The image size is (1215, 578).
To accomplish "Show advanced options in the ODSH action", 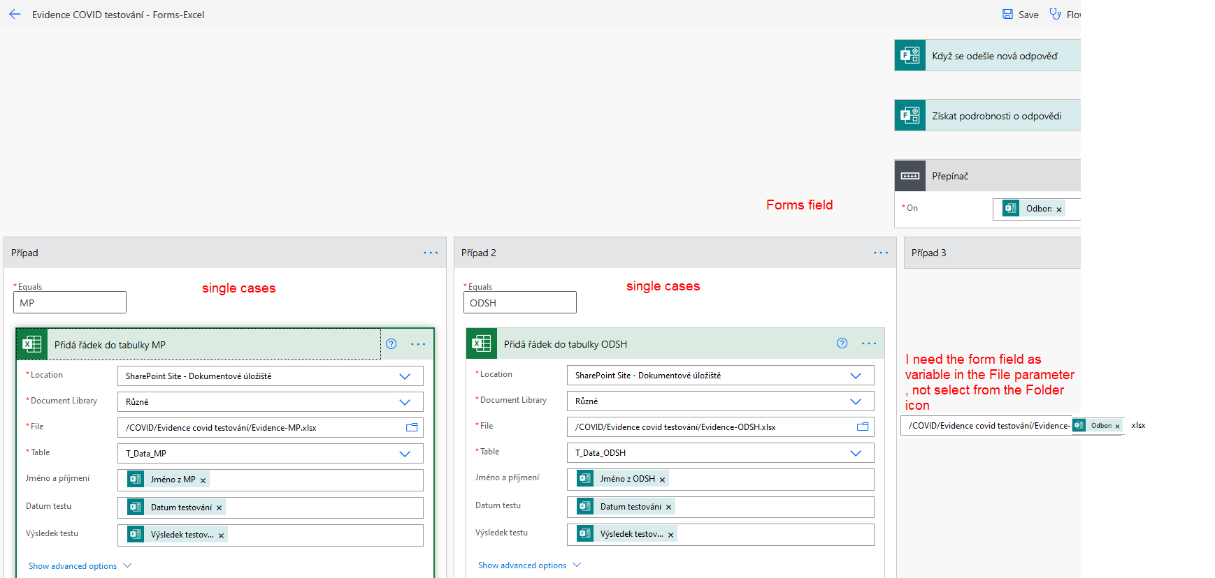I will click(x=529, y=565).
